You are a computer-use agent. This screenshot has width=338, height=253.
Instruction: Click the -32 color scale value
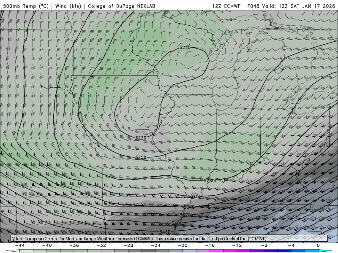[x=101, y=245]
